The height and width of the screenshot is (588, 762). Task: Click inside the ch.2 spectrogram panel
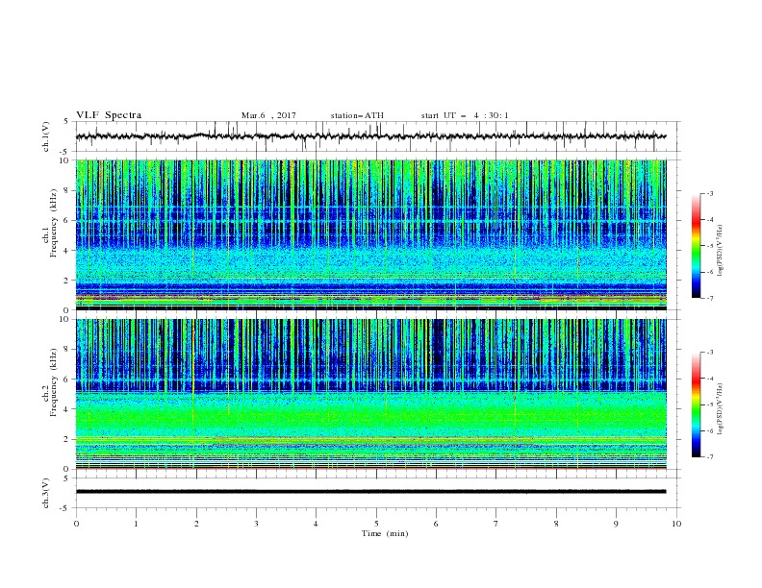tap(371, 394)
